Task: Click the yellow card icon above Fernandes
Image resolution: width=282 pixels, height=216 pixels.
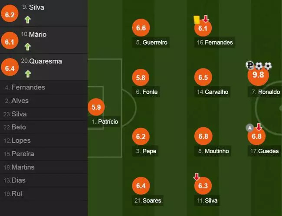Action: tap(196, 20)
